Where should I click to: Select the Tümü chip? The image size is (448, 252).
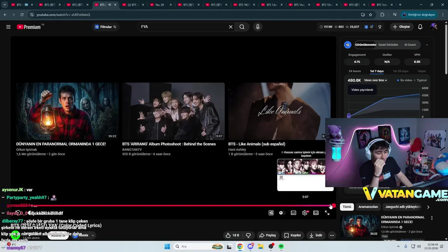click(347, 207)
